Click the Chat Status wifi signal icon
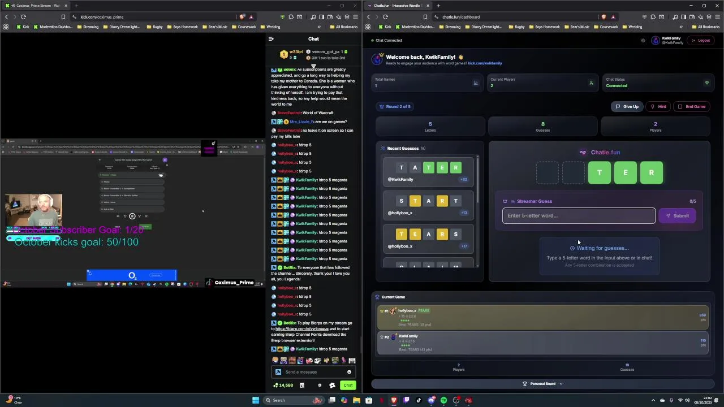The image size is (724, 407). (706, 83)
